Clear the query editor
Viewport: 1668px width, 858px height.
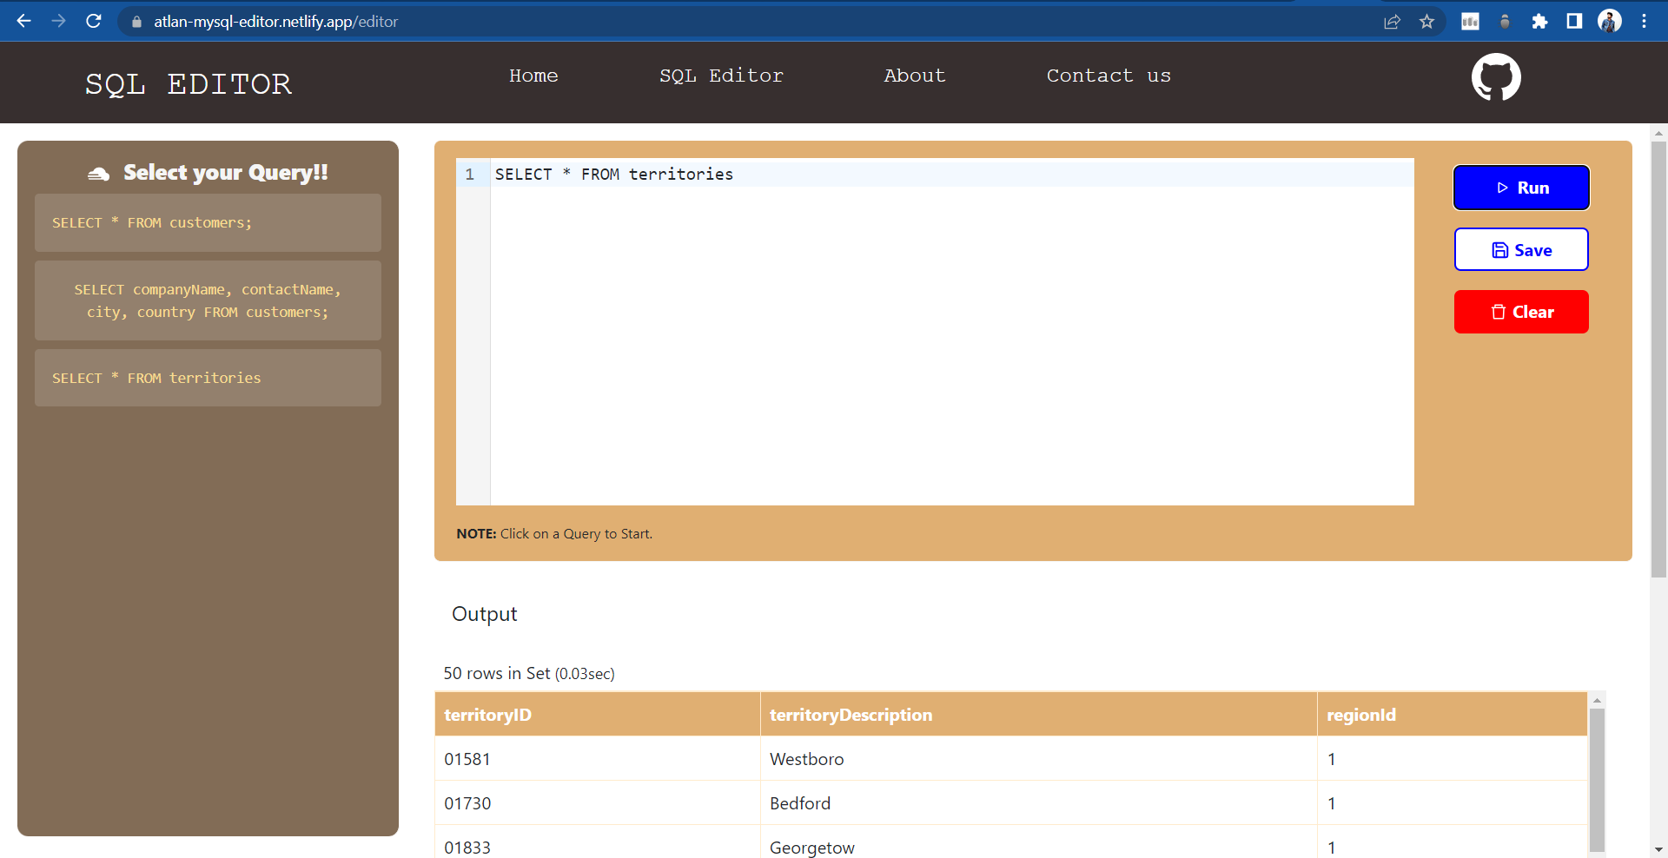tap(1521, 312)
